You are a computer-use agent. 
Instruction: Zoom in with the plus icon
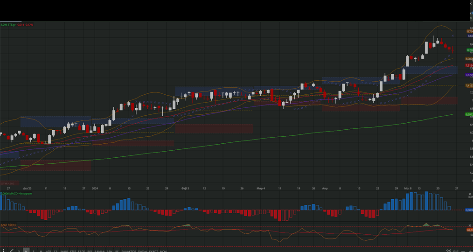471,251
